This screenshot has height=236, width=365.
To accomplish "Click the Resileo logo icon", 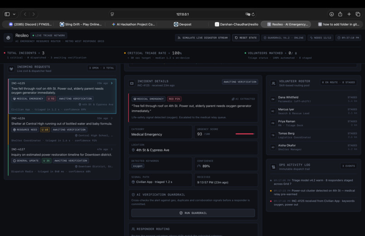I will tap(8, 37).
